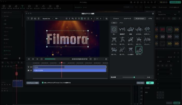
Task: Click the timeline zoom in plus icon
Action: pos(106,59)
